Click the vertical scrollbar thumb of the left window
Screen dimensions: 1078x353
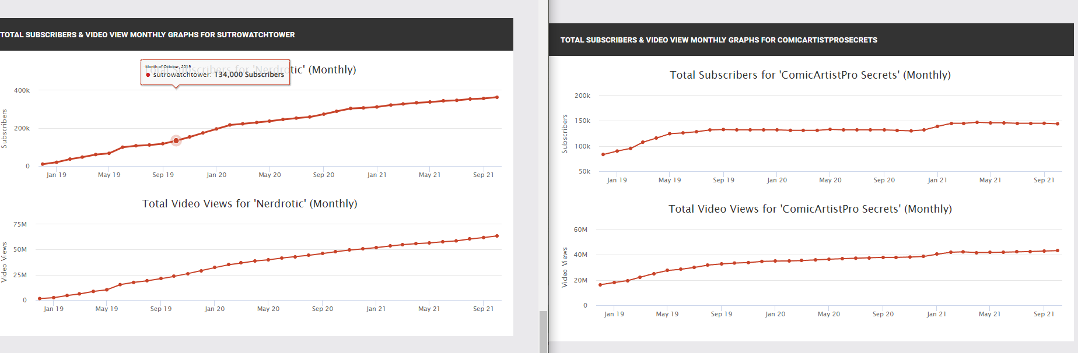click(x=543, y=331)
